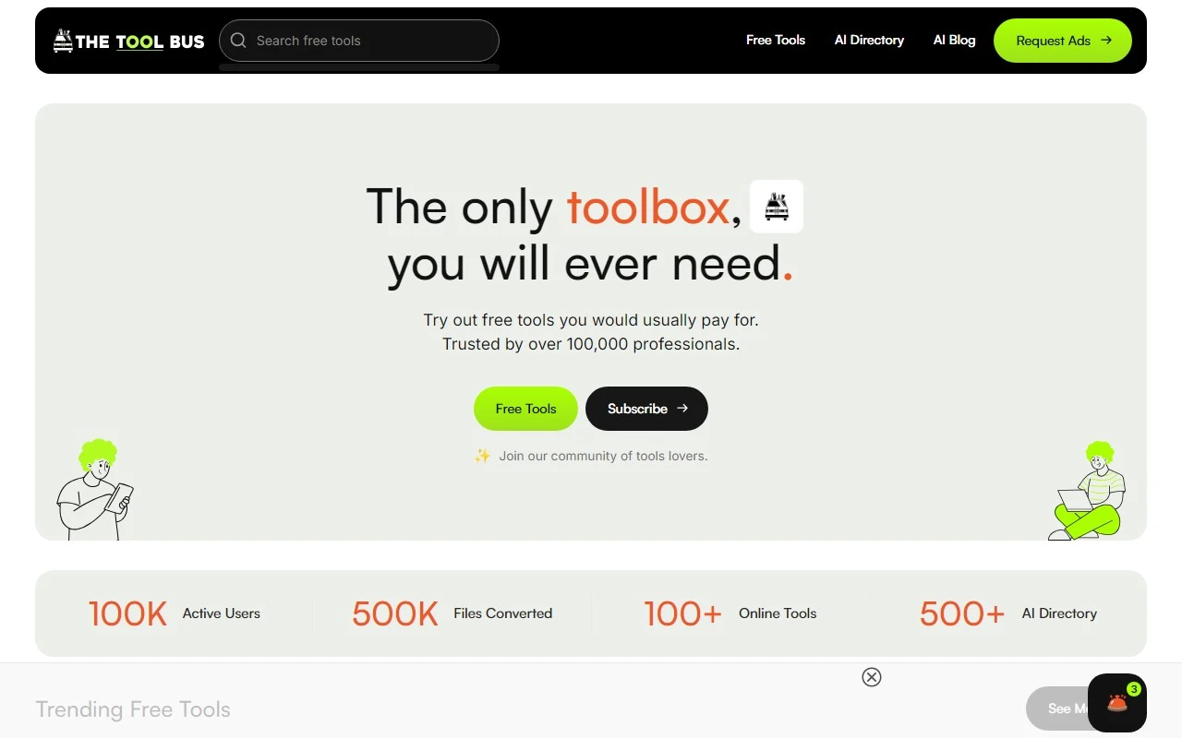Click the toolbox bus icon beside headline

pyautogui.click(x=777, y=207)
